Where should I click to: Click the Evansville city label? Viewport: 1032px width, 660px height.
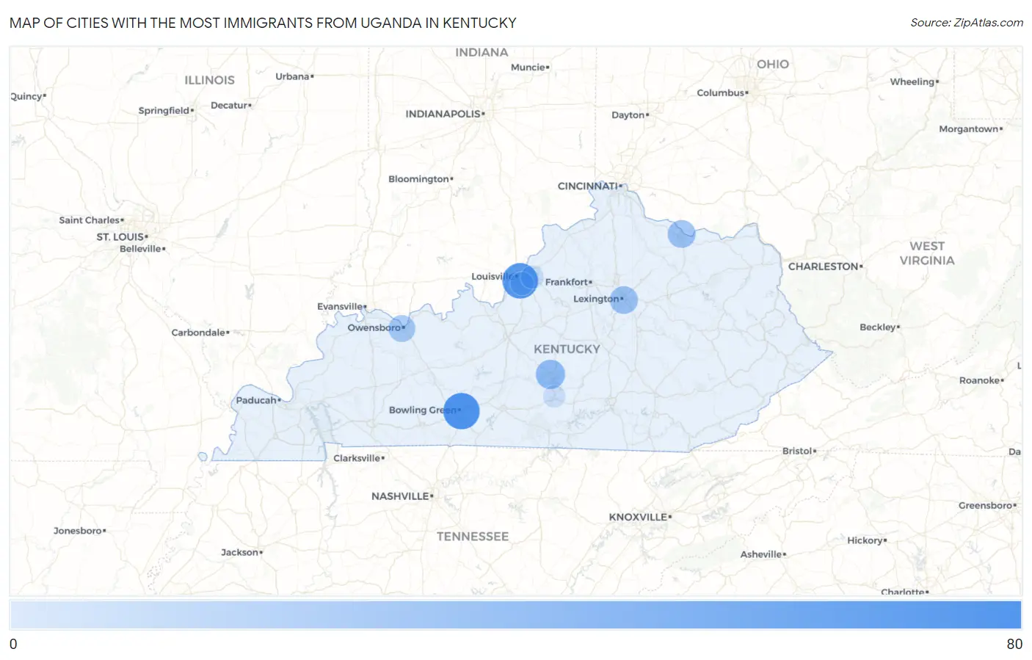pyautogui.click(x=340, y=306)
